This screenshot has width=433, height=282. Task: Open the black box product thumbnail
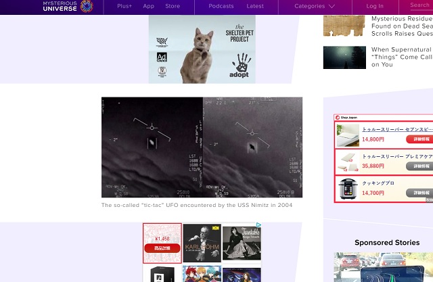tap(162, 273)
